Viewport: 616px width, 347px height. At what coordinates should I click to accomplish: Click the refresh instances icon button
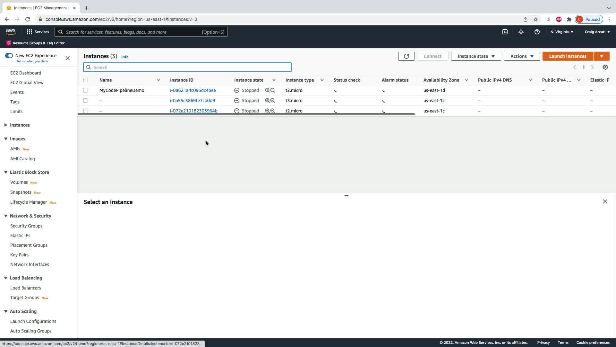click(x=406, y=56)
